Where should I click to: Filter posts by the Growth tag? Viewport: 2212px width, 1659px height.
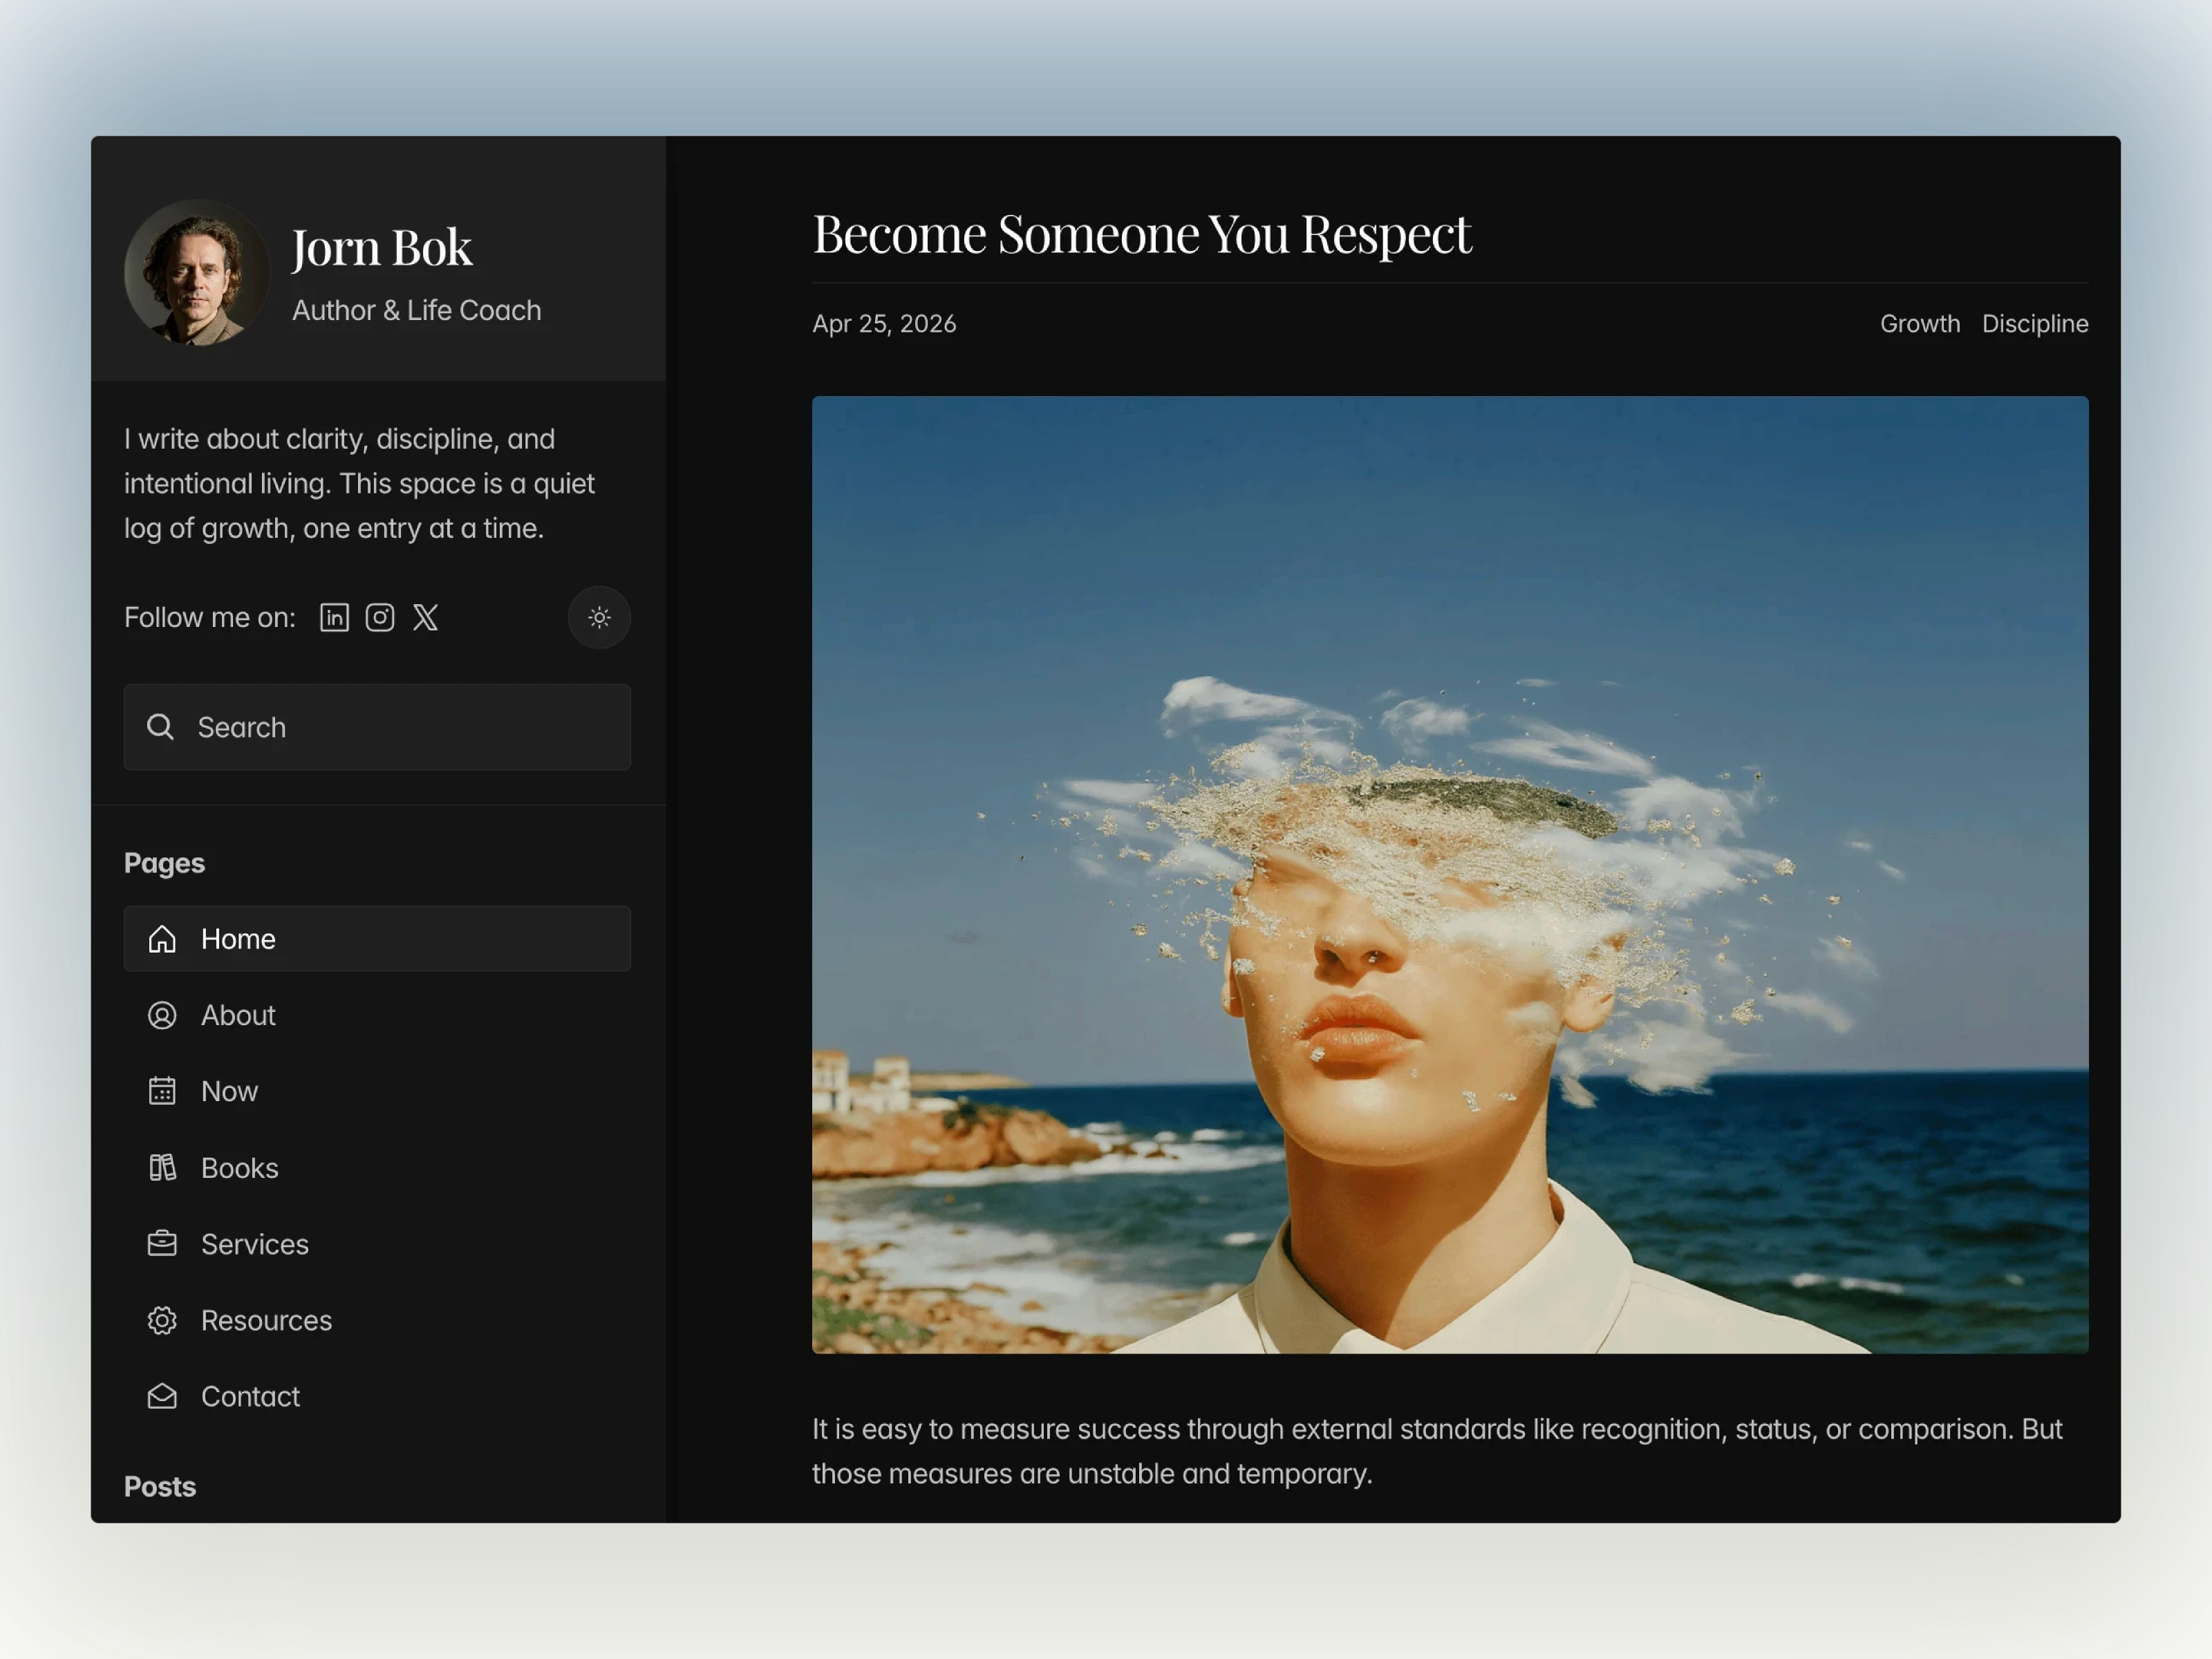(1920, 324)
